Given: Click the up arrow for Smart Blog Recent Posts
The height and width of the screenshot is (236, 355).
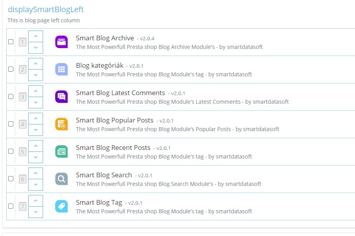Looking at the screenshot, I should 35,146.
